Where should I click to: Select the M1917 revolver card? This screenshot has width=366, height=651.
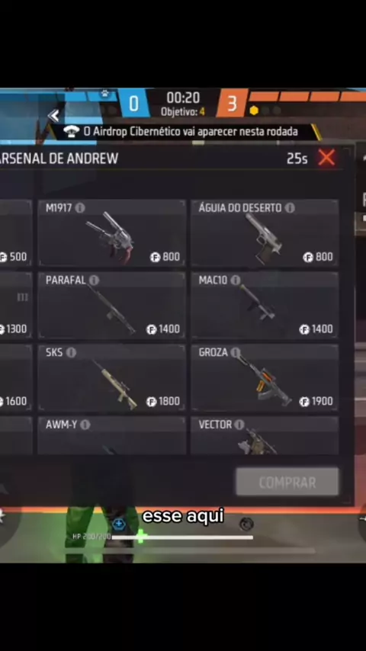[112, 233]
